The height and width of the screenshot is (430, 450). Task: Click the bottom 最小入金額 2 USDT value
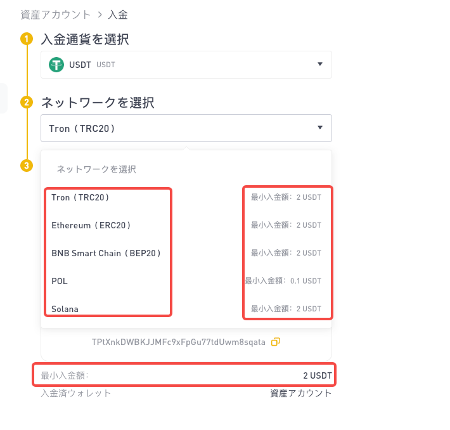click(x=318, y=375)
